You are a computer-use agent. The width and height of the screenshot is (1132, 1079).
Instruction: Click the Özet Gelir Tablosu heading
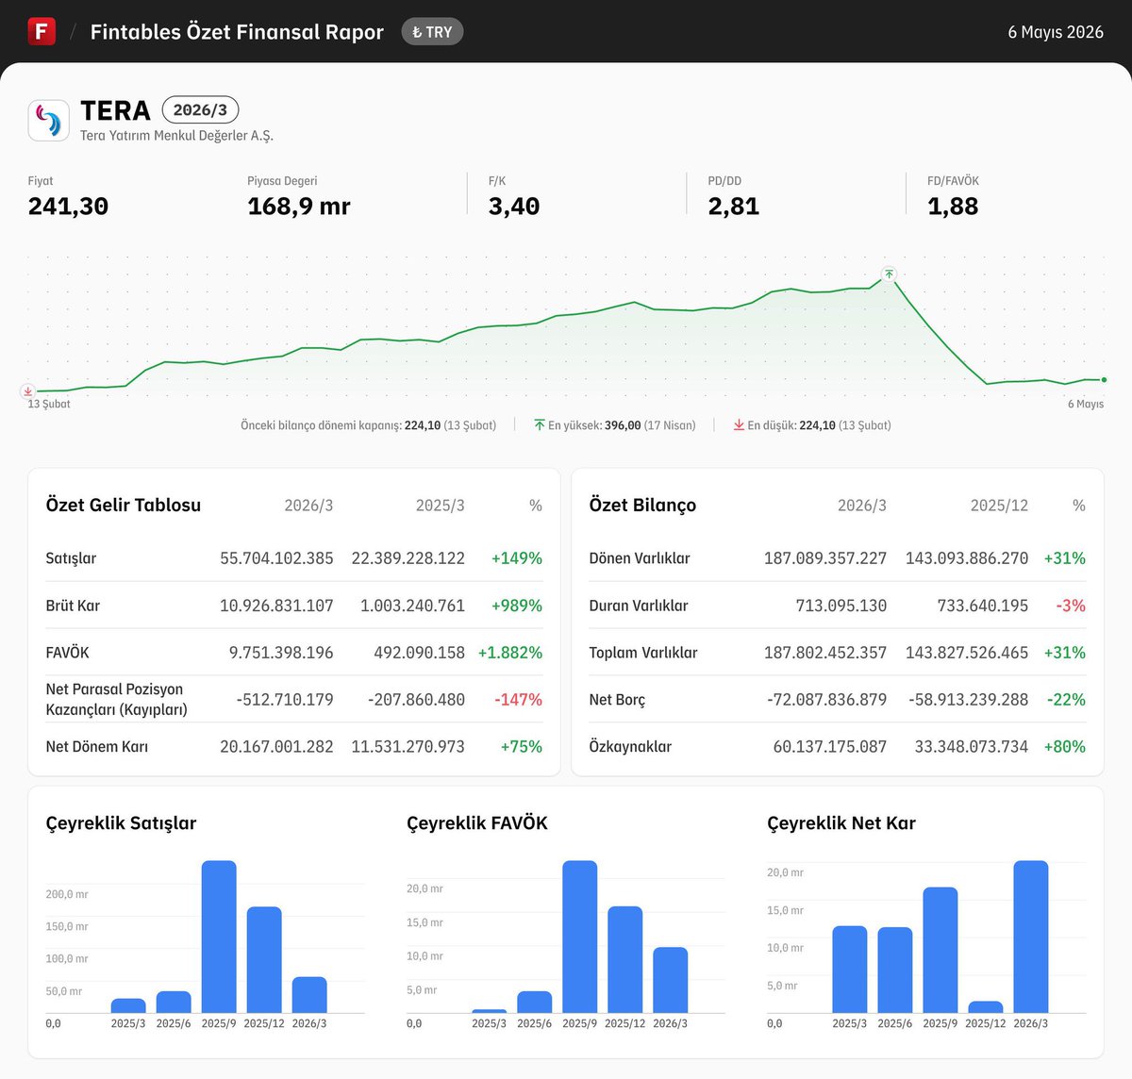[124, 506]
